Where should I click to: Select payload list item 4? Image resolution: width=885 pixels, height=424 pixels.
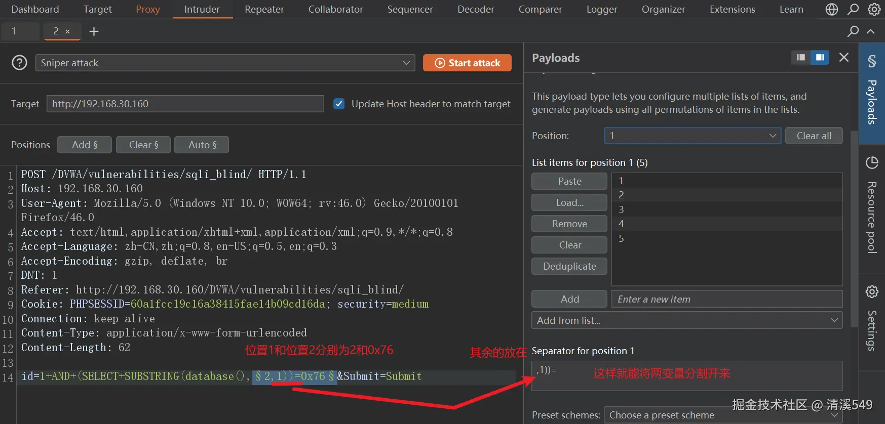click(x=727, y=224)
